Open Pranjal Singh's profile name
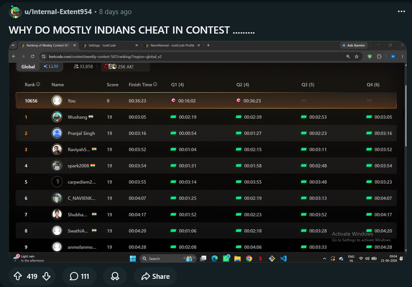The width and height of the screenshot is (412, 287). pos(81,133)
